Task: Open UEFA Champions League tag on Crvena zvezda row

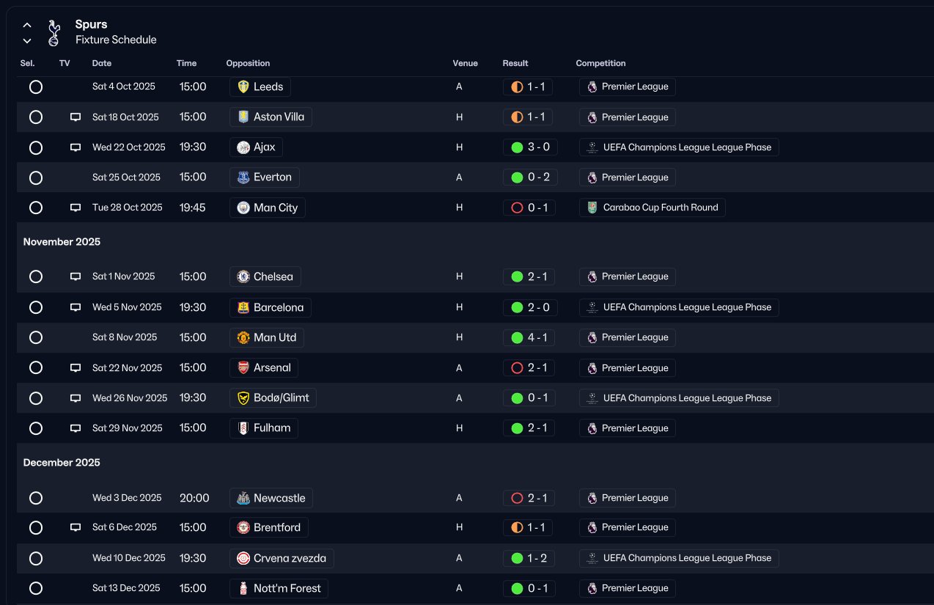Action: [x=679, y=558]
